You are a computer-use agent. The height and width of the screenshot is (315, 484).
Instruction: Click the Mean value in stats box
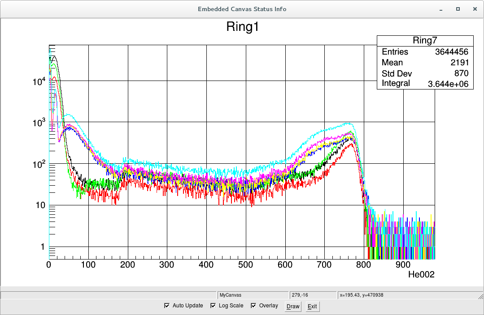click(x=459, y=63)
